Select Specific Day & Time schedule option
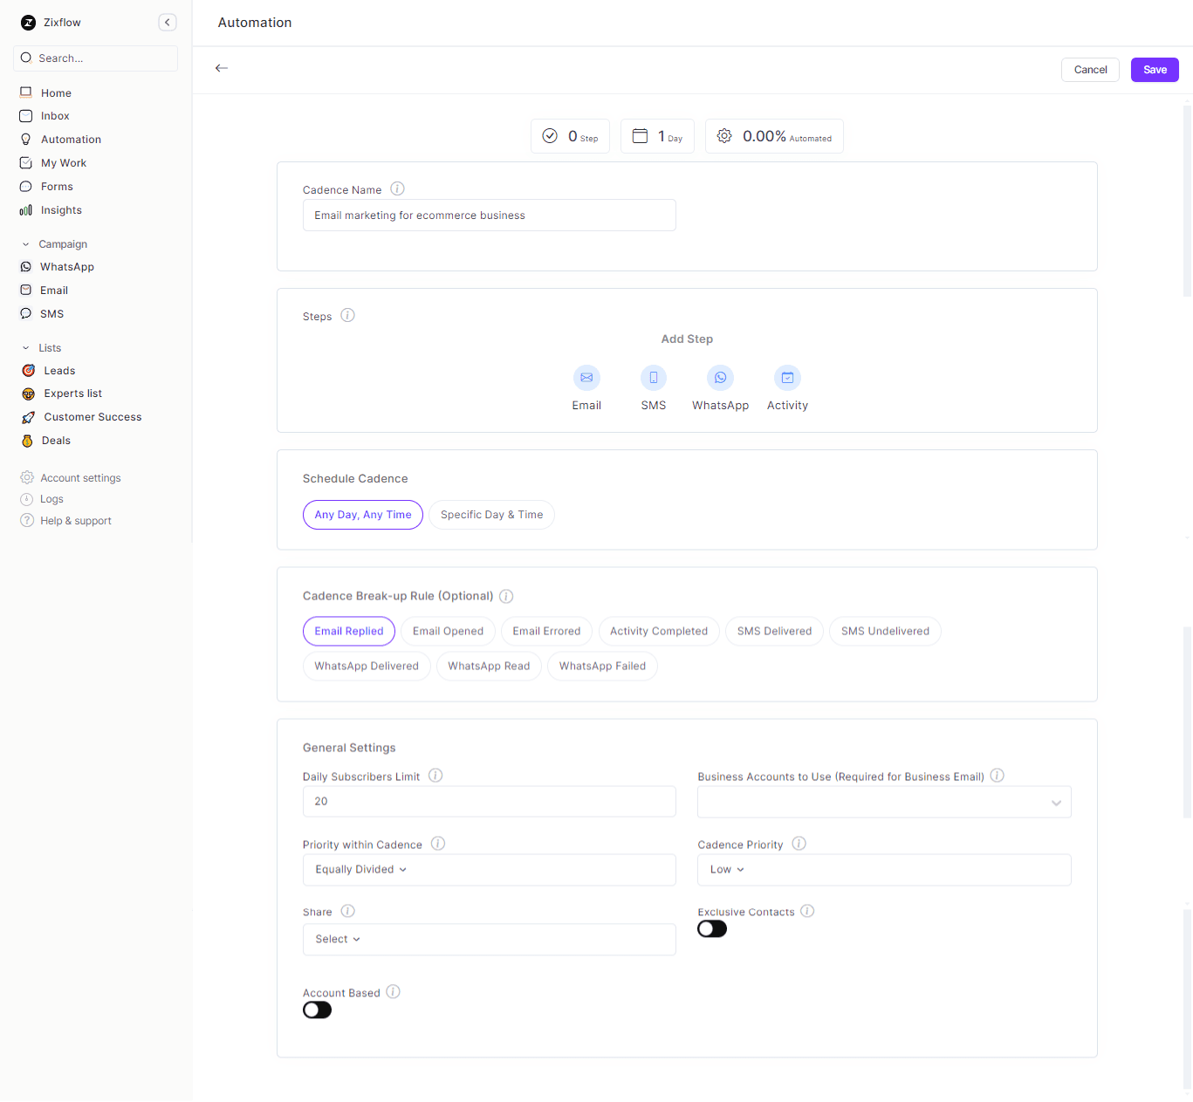This screenshot has width=1193, height=1102. click(491, 515)
